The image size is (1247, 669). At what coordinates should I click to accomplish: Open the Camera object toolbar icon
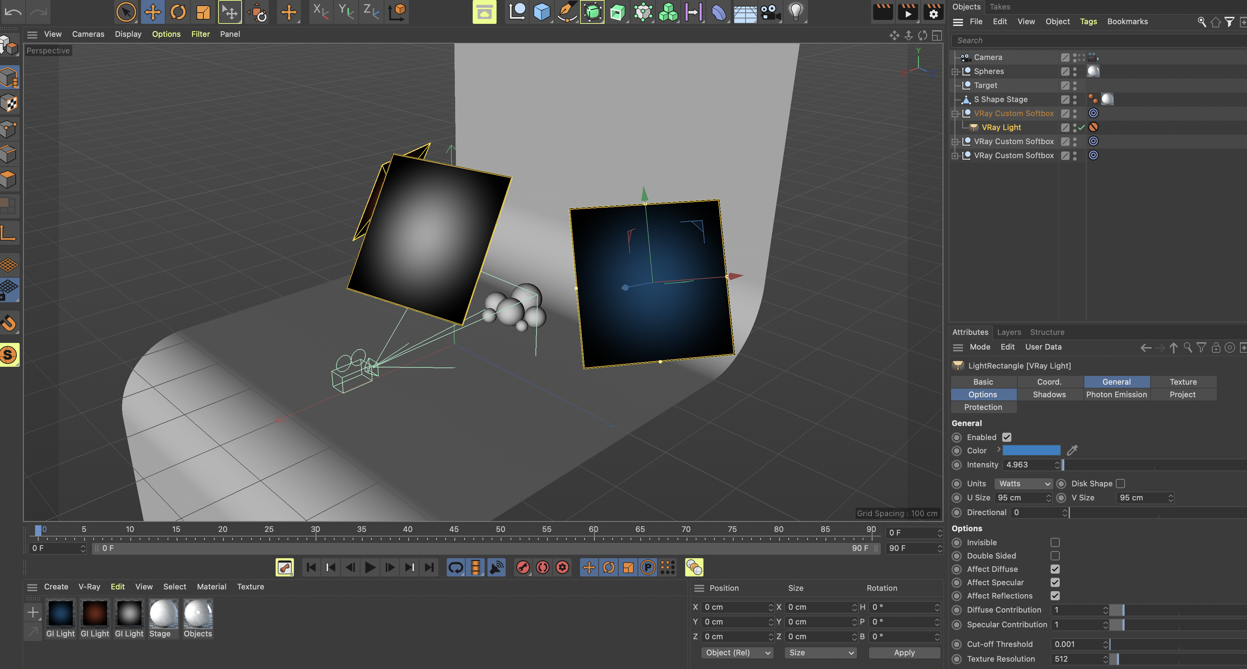770,12
